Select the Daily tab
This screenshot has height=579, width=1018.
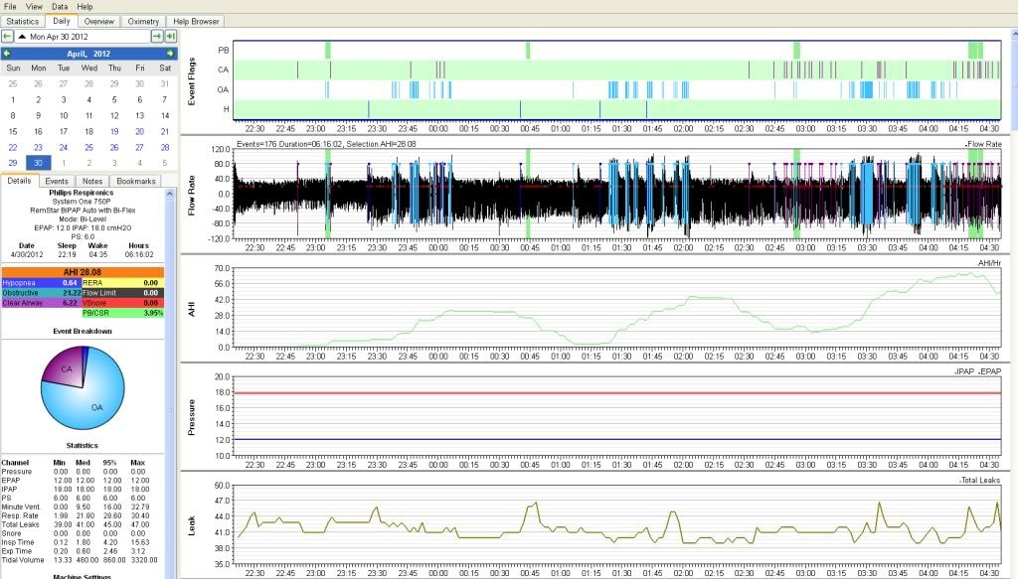62,21
